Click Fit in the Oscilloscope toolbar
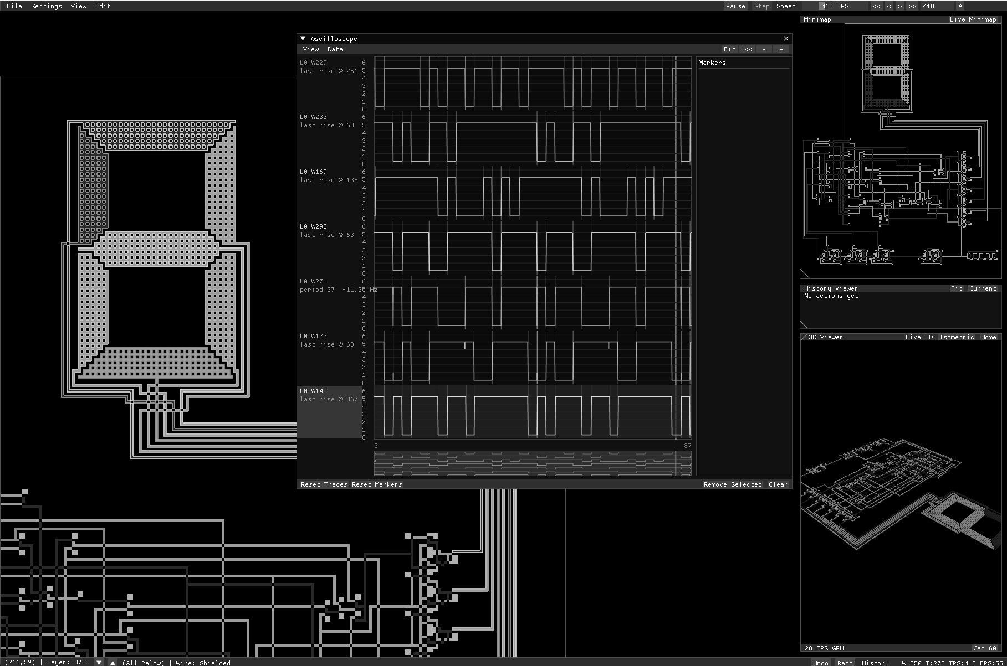The width and height of the screenshot is (1007, 666). click(x=729, y=49)
